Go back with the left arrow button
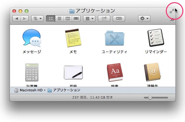The image size is (185, 122). [16, 19]
